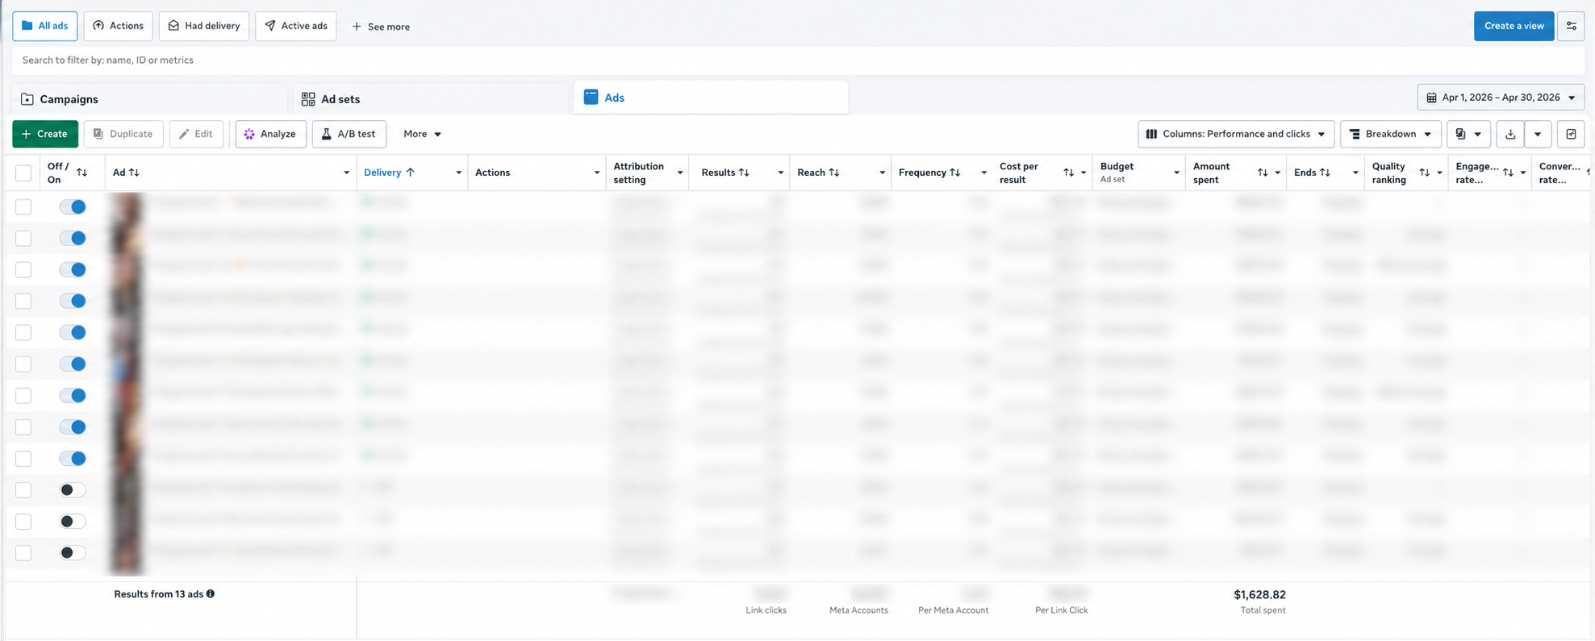Viewport: 1595px width, 641px height.
Task: Click the $1,628.82 total spent value
Action: click(x=1259, y=594)
